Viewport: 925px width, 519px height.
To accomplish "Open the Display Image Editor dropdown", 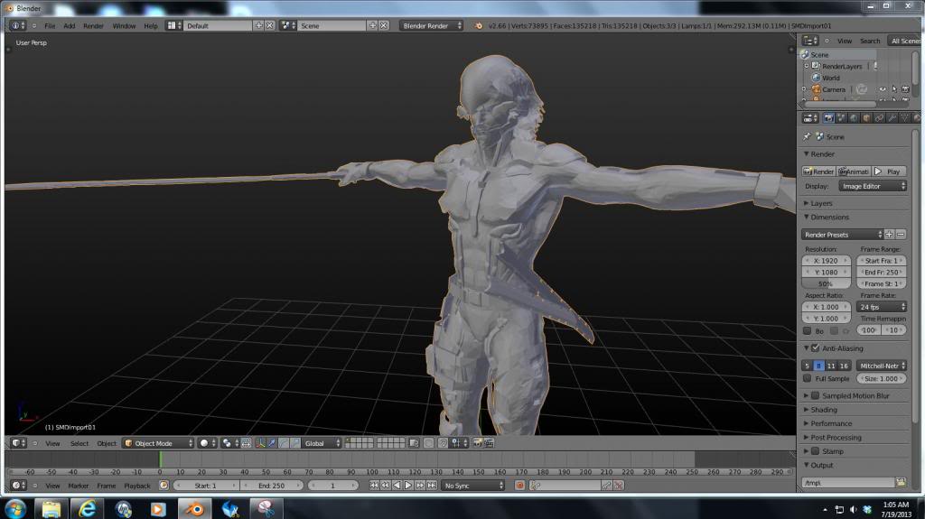I will pos(873,186).
